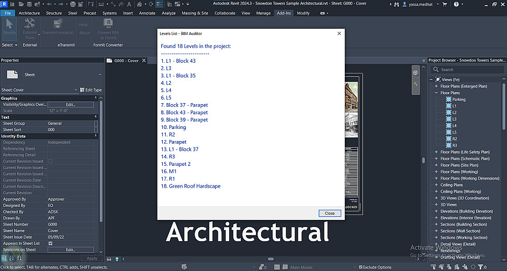
Task: Collapse the Identity Data properties group
Action: click(95, 136)
